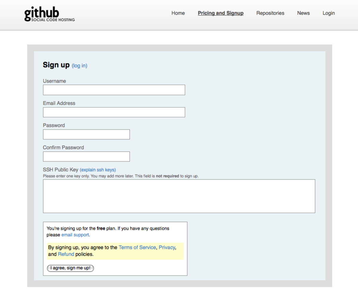Click into the Password field
358x300 pixels.
pos(86,134)
